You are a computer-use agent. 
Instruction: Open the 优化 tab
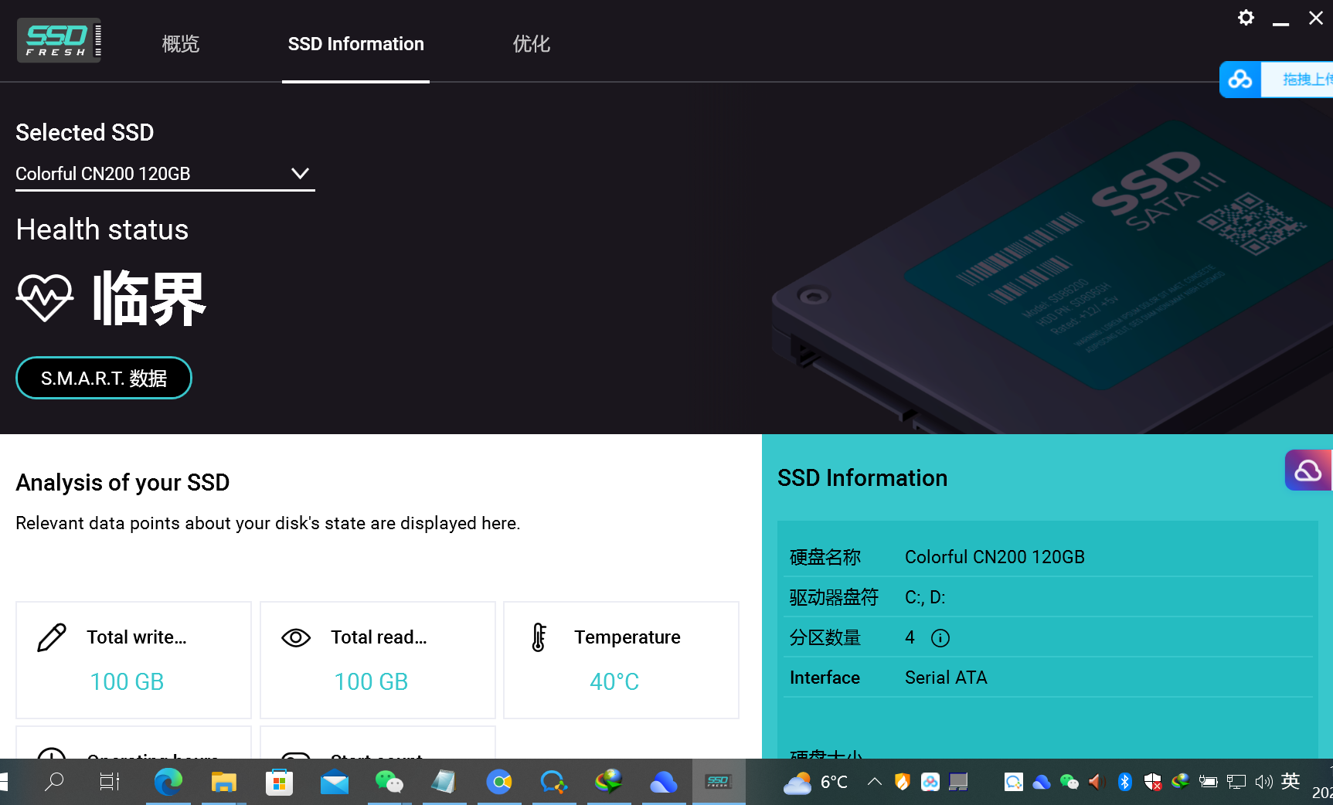pyautogui.click(x=532, y=44)
